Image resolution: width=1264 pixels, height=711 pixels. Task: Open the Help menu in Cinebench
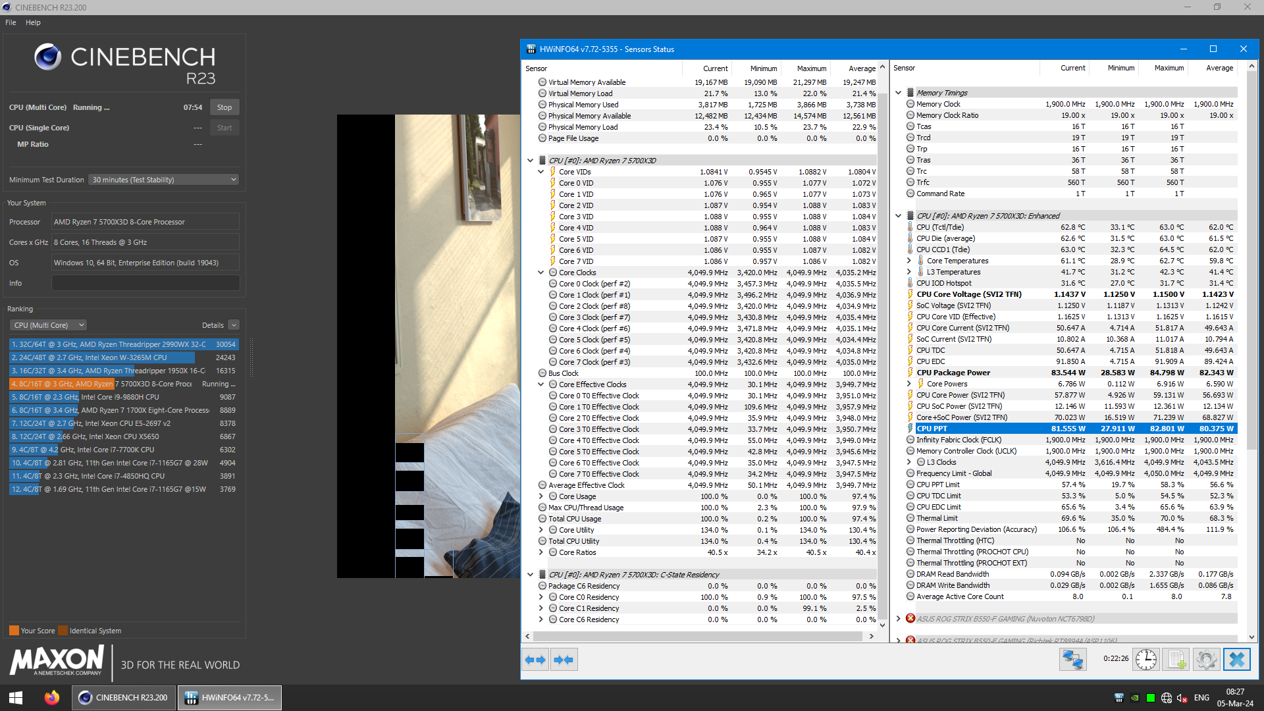coord(33,22)
